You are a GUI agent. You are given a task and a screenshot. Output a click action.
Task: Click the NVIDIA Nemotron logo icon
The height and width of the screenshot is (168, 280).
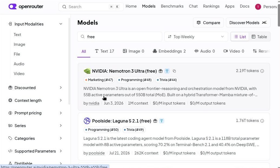[x=87, y=71]
